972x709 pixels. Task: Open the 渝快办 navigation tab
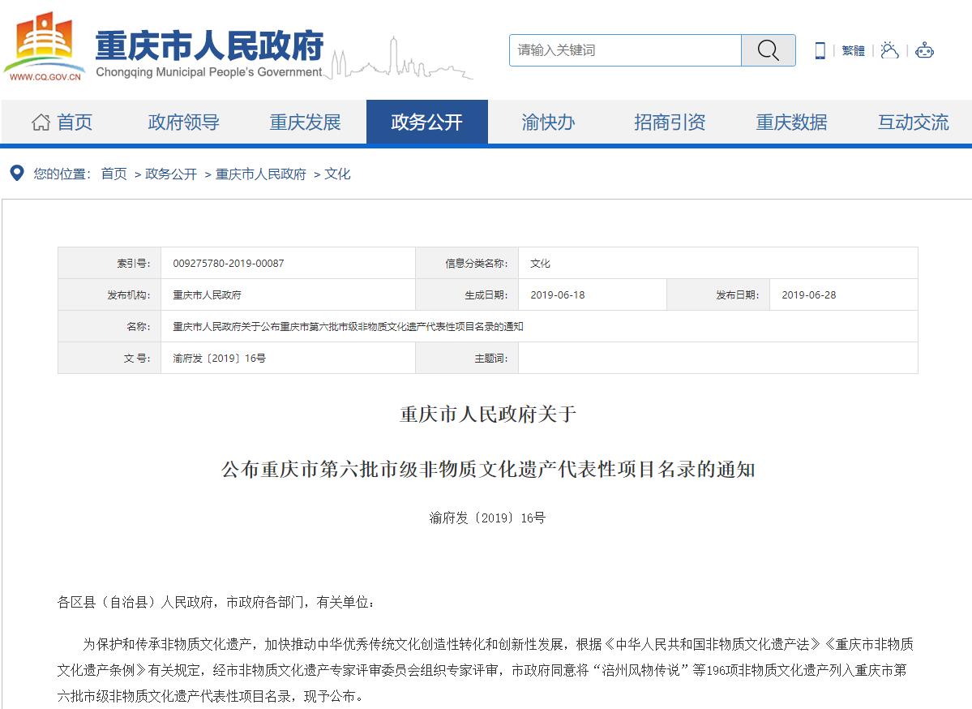(x=548, y=122)
